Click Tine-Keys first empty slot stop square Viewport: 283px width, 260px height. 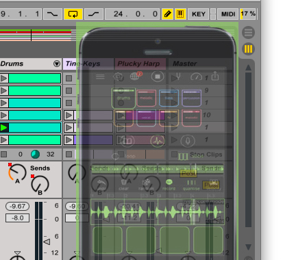69,78
